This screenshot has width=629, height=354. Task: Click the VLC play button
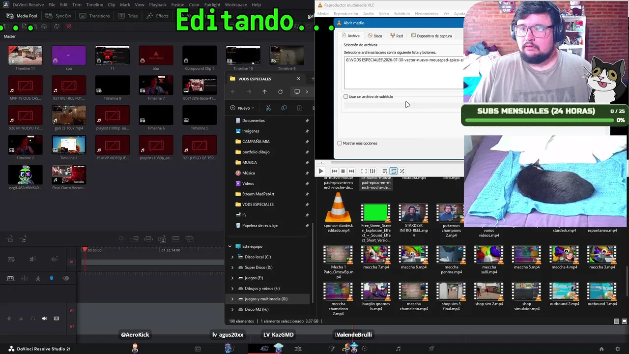pyautogui.click(x=321, y=171)
